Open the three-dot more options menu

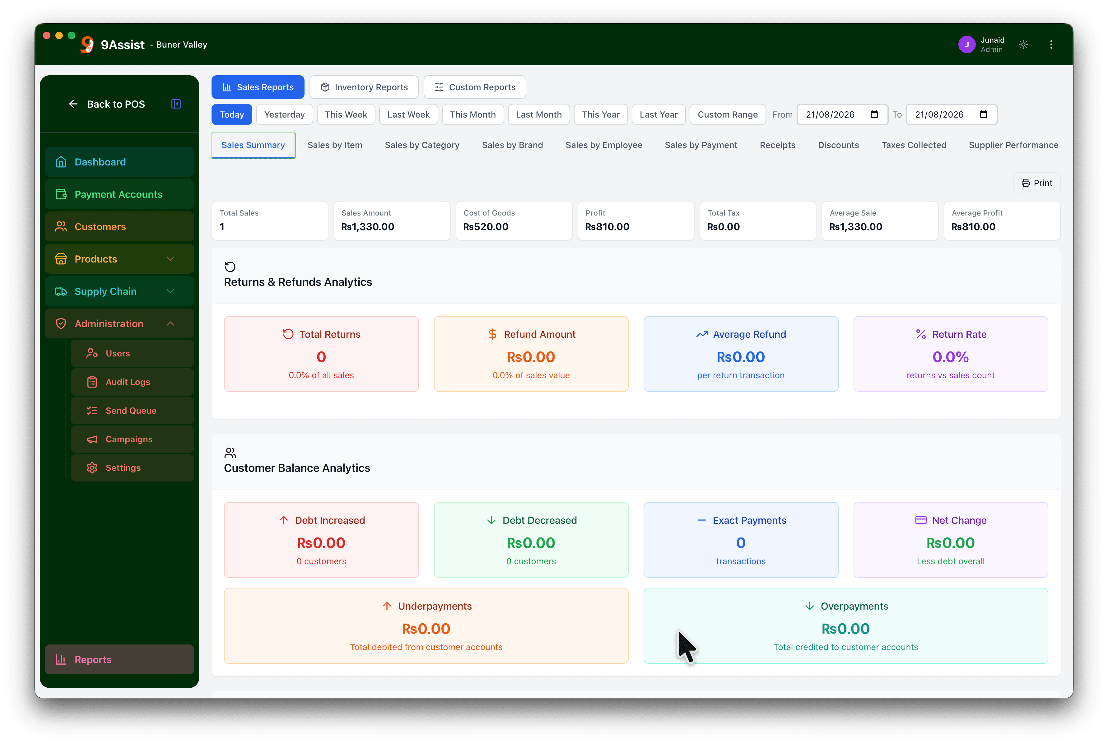coord(1051,44)
